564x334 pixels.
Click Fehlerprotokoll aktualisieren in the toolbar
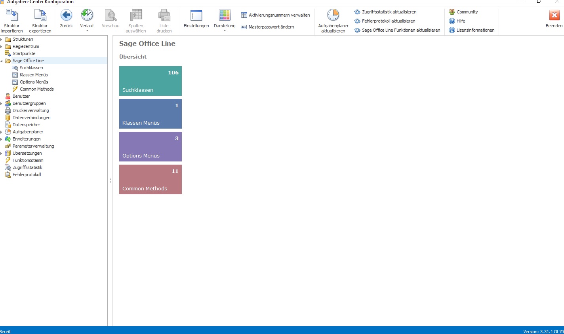coord(385,21)
